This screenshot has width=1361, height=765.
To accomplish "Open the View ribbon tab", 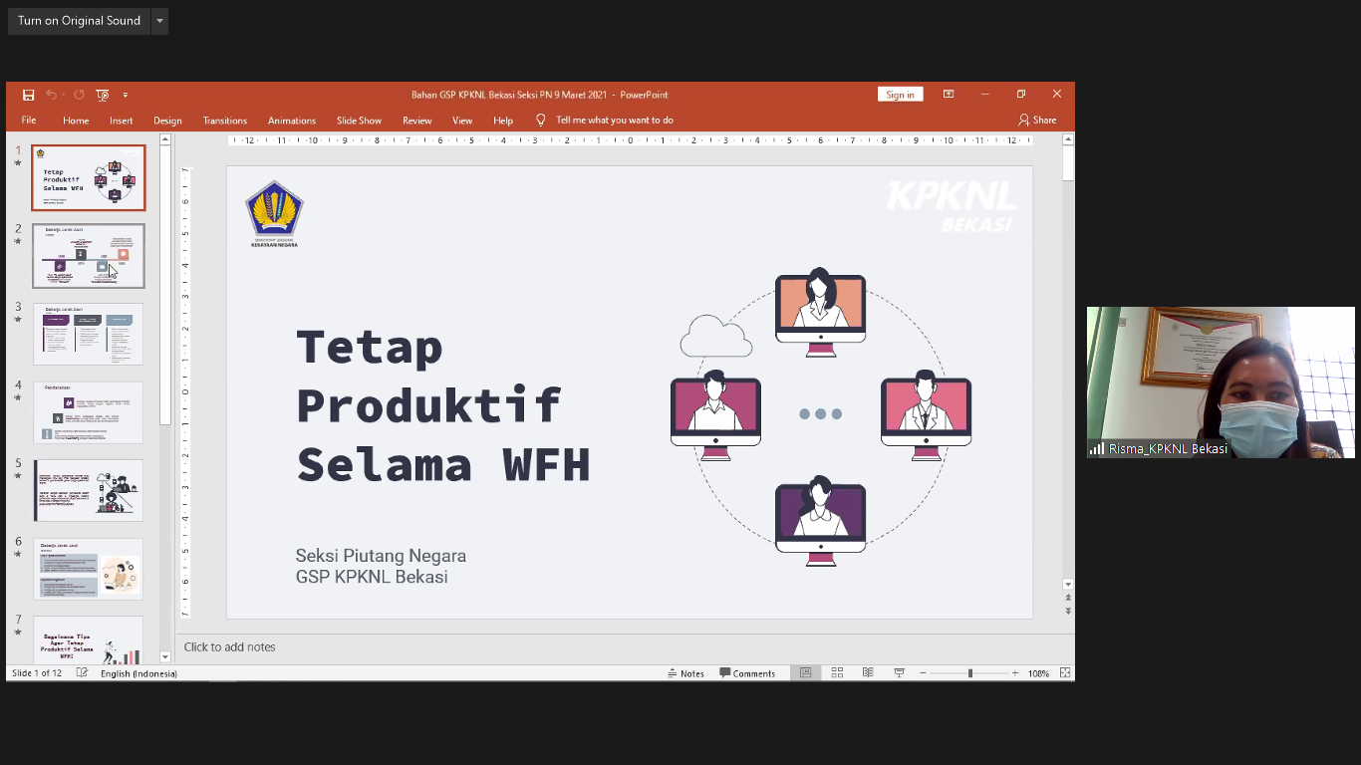I will (x=462, y=121).
